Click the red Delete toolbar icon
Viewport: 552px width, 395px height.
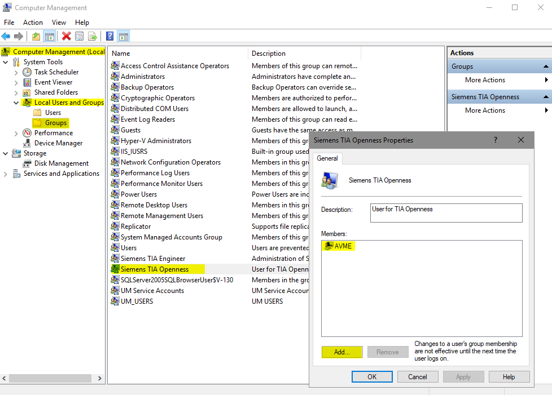tap(66, 37)
